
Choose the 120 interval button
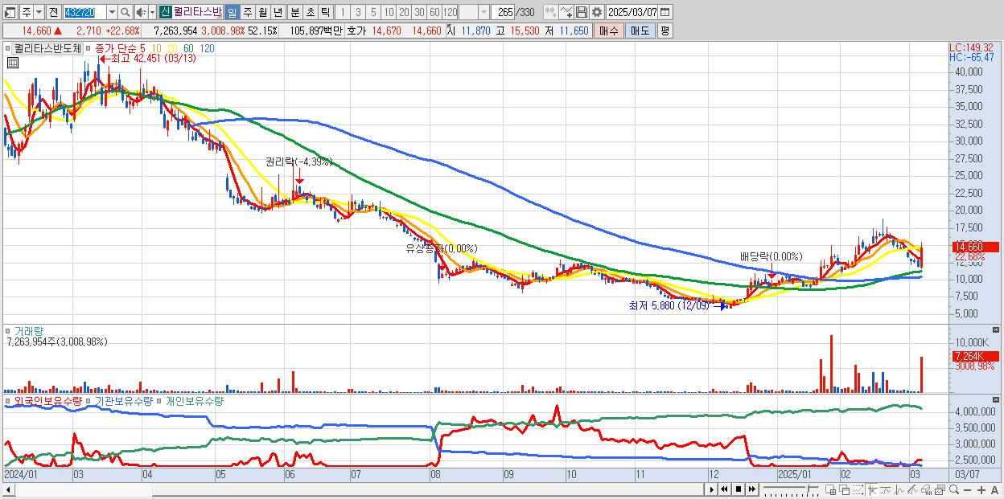(x=450, y=12)
